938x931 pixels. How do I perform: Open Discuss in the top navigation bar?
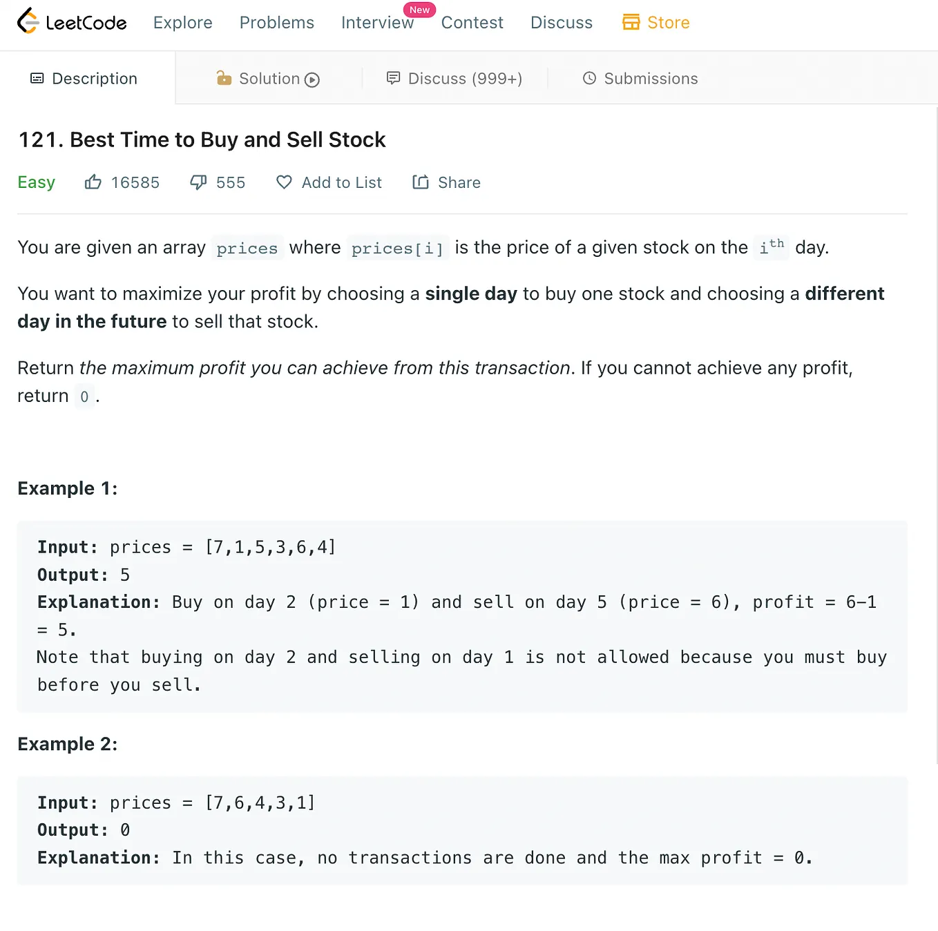pyautogui.click(x=562, y=23)
